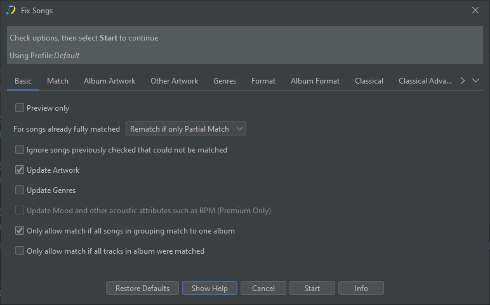
Task: Open the Rematch if only Partial Match dropdown
Action: coord(185,129)
